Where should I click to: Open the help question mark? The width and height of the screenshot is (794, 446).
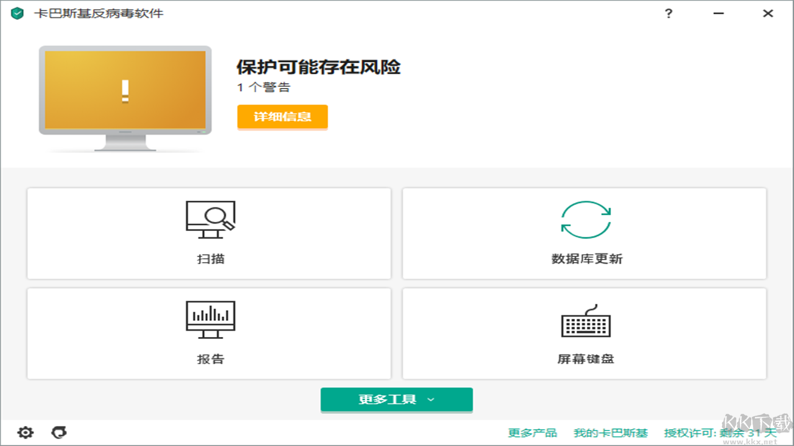point(668,13)
